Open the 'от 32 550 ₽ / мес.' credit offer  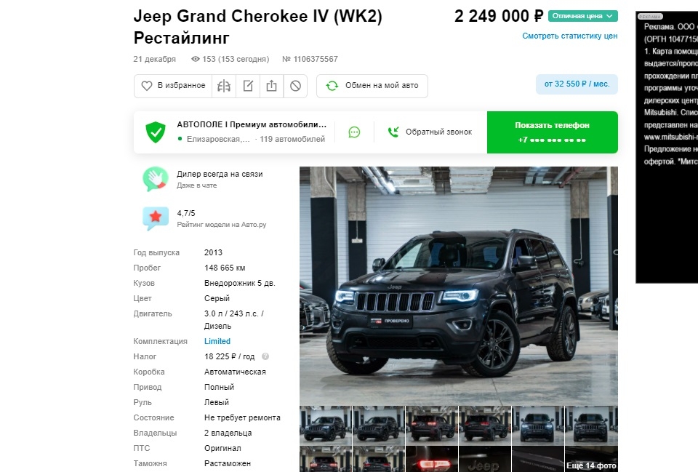[577, 84]
